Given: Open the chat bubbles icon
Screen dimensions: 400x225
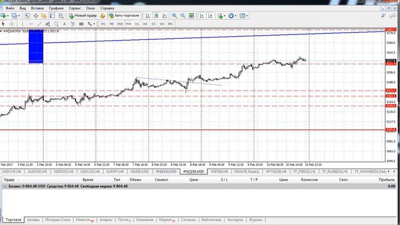Looking at the screenshot, I should coord(392,16).
